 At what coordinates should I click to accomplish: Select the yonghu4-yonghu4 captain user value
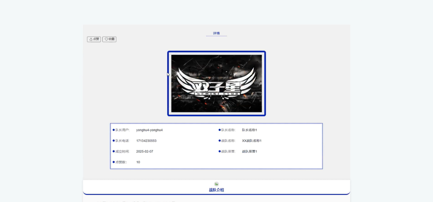[150, 130]
